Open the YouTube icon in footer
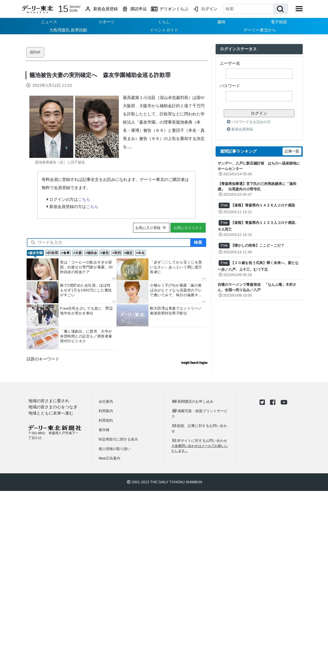 (284, 402)
